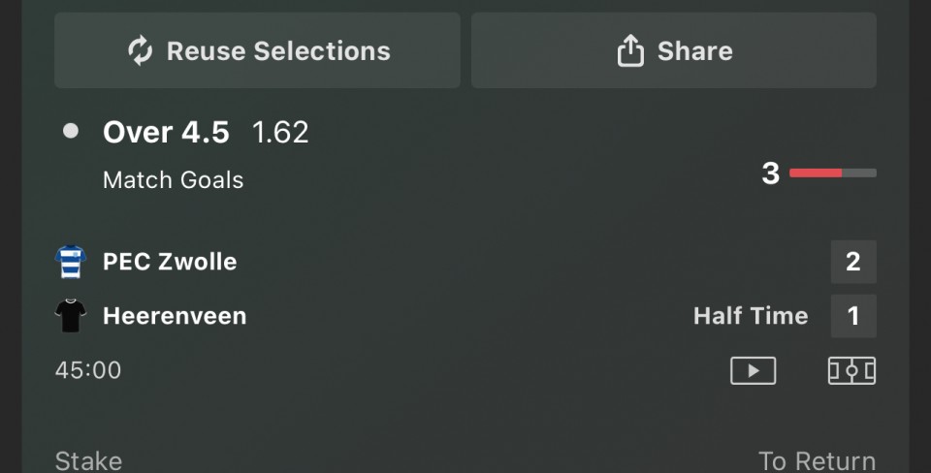Open the Heerenveen team name

pyautogui.click(x=175, y=316)
